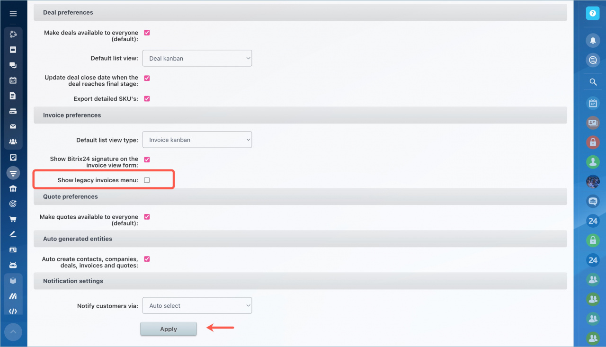
Task: Open the Deal kanban default list view dropdown
Action: point(197,58)
